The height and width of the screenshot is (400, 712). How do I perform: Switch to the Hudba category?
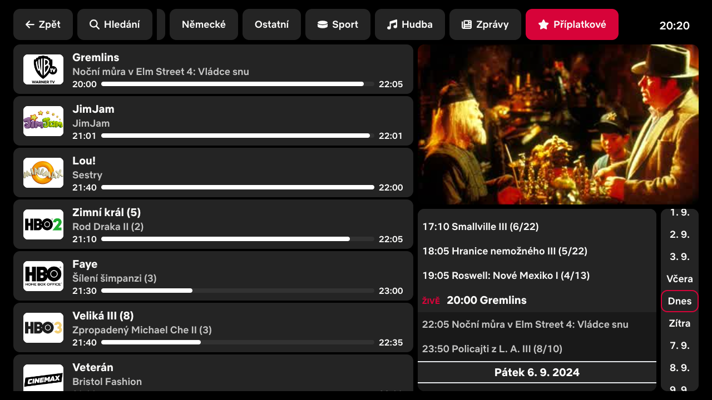(410, 24)
